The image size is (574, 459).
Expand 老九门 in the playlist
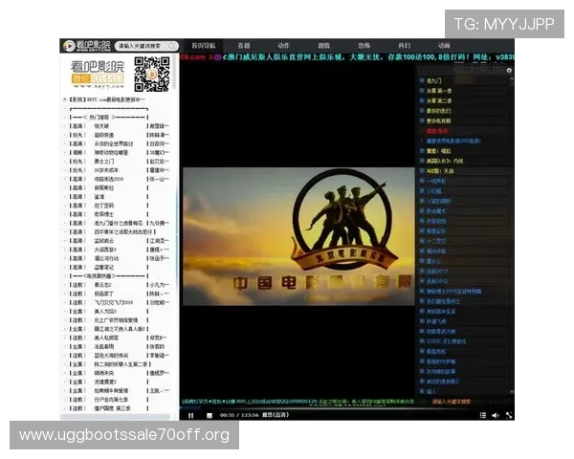point(422,80)
